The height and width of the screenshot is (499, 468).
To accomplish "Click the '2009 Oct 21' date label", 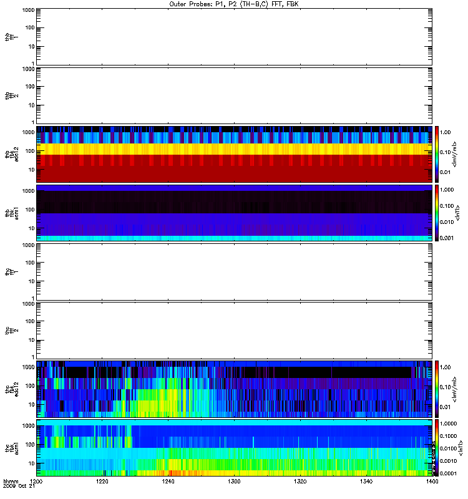I will tap(19, 487).
